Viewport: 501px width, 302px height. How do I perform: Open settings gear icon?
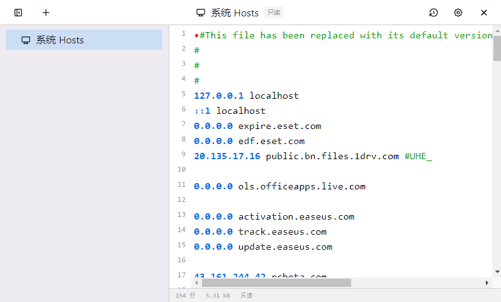coord(458,13)
